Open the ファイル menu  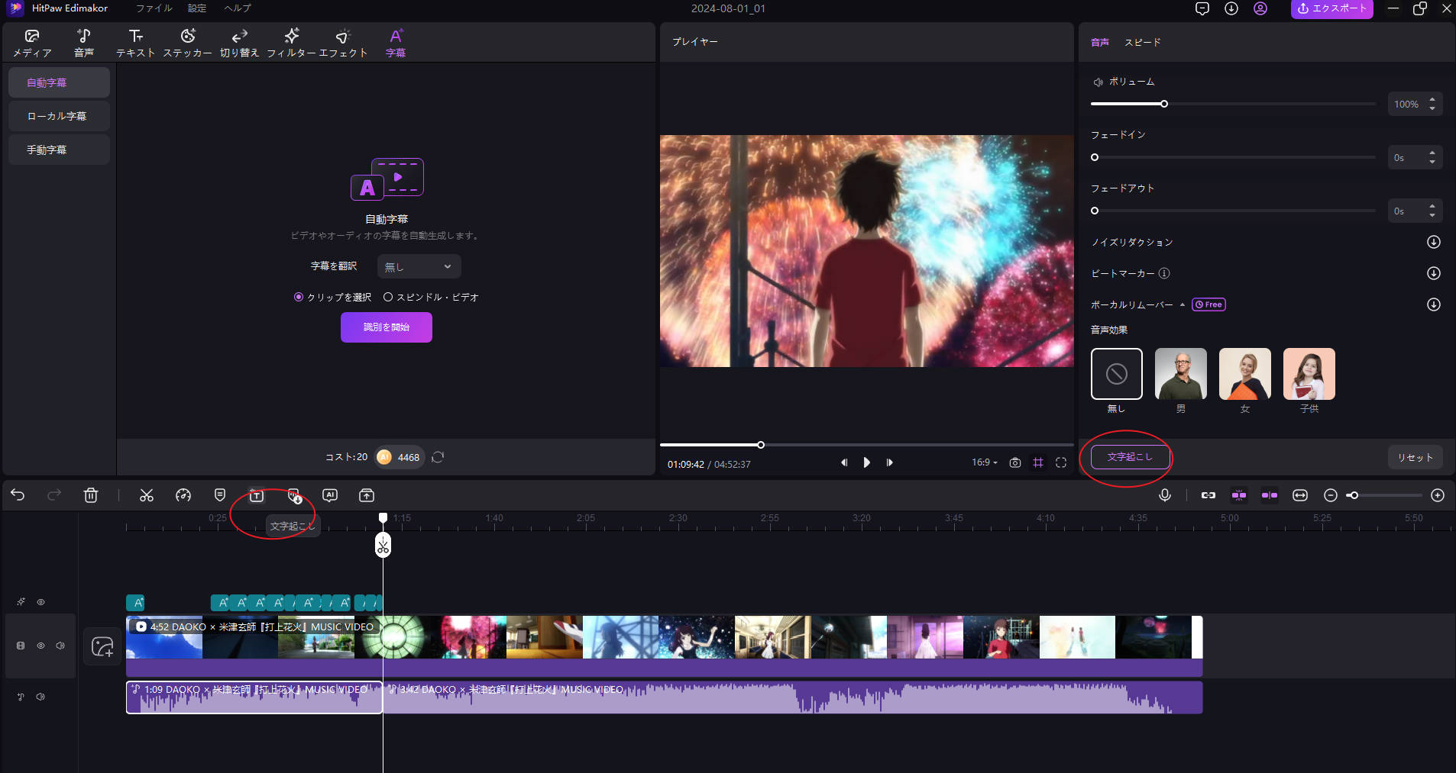[x=154, y=8]
